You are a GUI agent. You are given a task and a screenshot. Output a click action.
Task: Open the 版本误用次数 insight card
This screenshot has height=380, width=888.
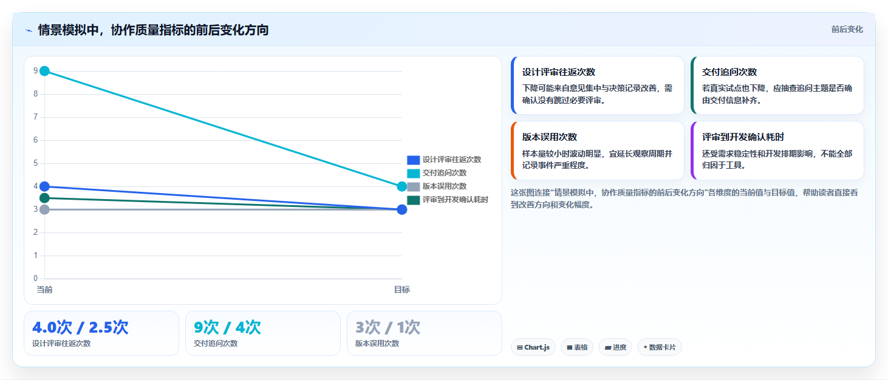coord(598,151)
